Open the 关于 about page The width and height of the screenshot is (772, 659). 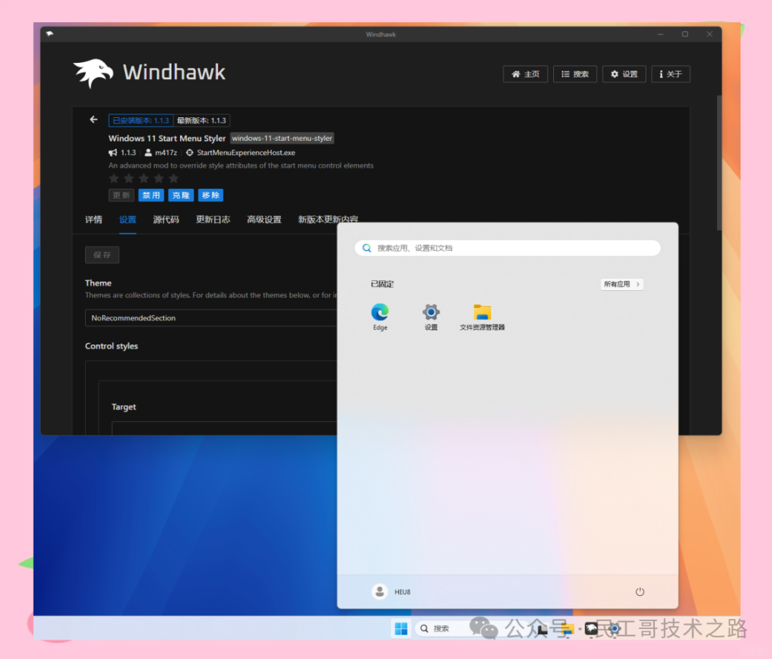pos(670,74)
